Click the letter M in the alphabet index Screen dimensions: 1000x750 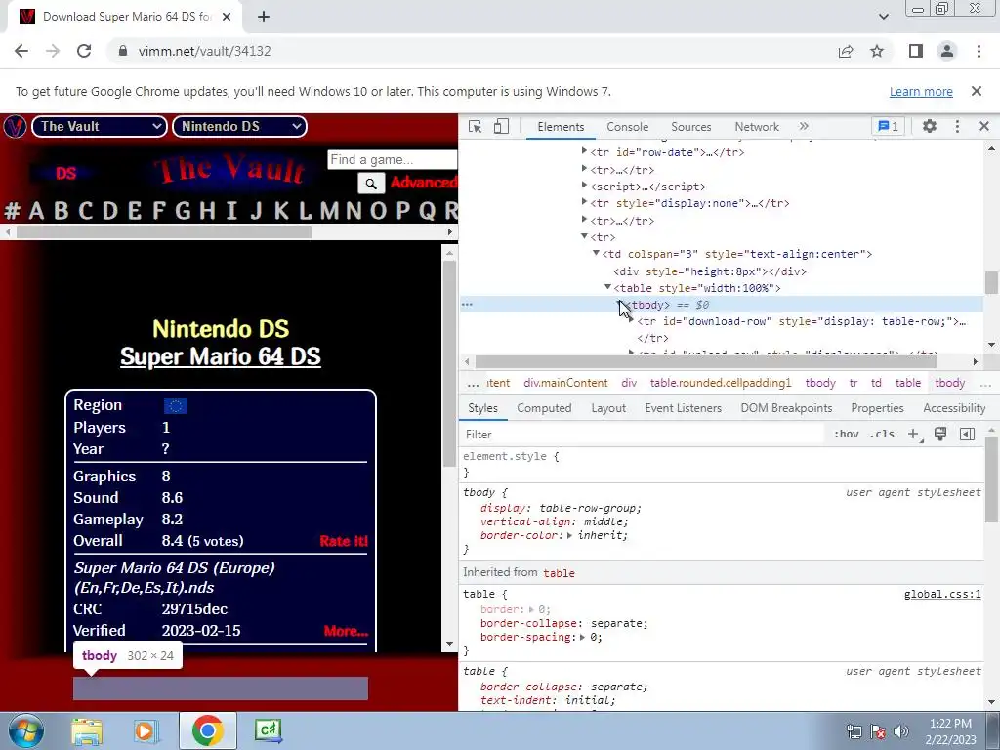329,210
